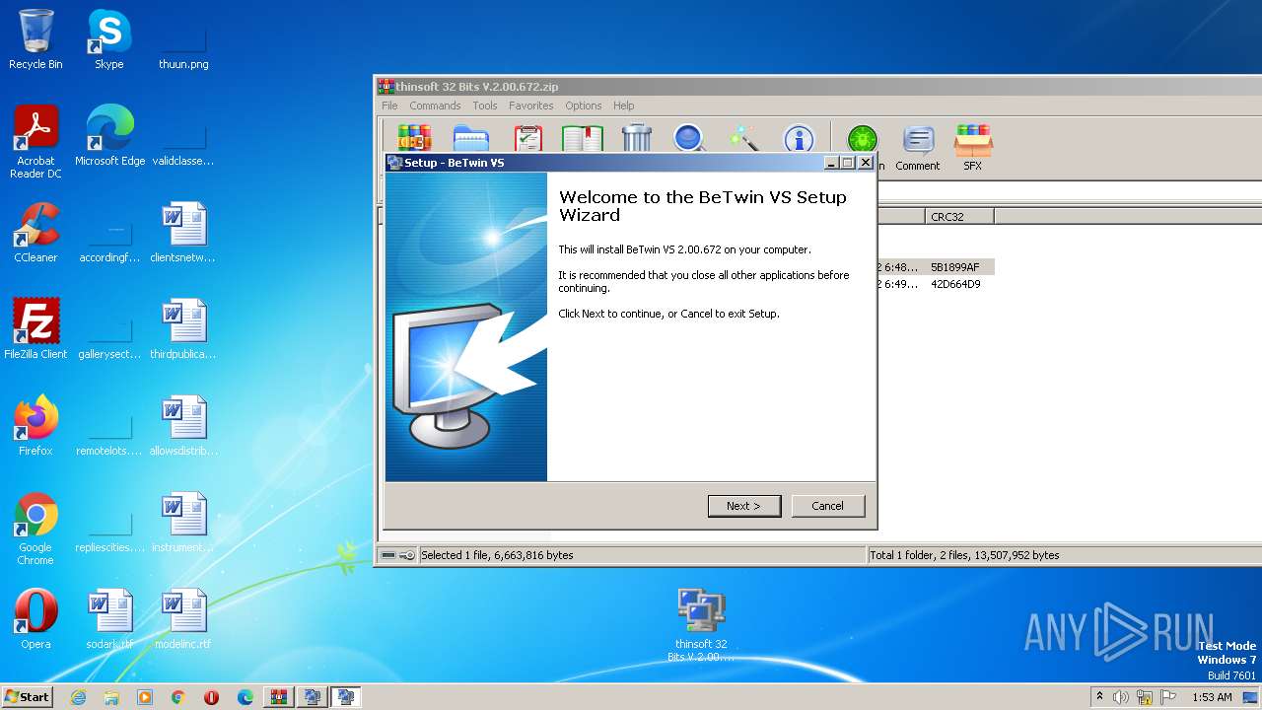Open WinRAR Favorites menu

[530, 106]
